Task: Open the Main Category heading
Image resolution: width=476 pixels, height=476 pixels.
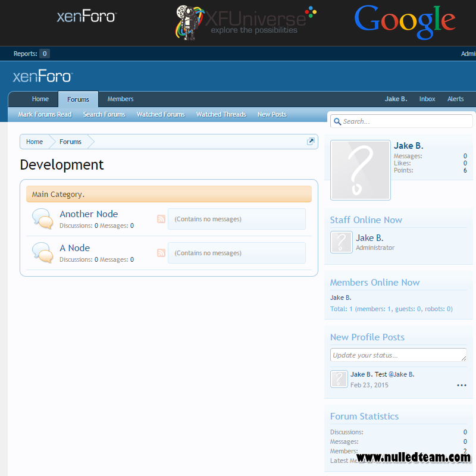Action: click(x=58, y=195)
